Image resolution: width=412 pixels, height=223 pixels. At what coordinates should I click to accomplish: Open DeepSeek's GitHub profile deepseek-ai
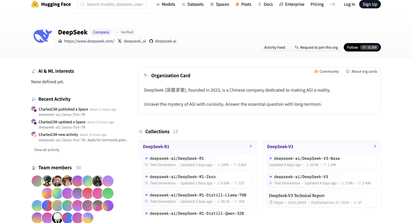pos(163,41)
